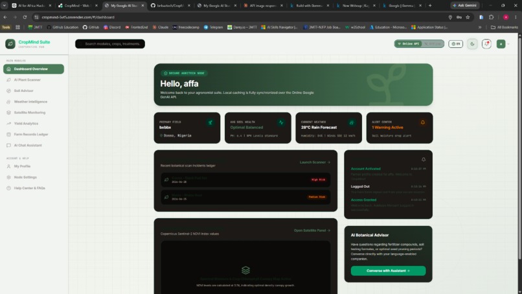Click Open Satellite Panel link

pyautogui.click(x=312, y=231)
